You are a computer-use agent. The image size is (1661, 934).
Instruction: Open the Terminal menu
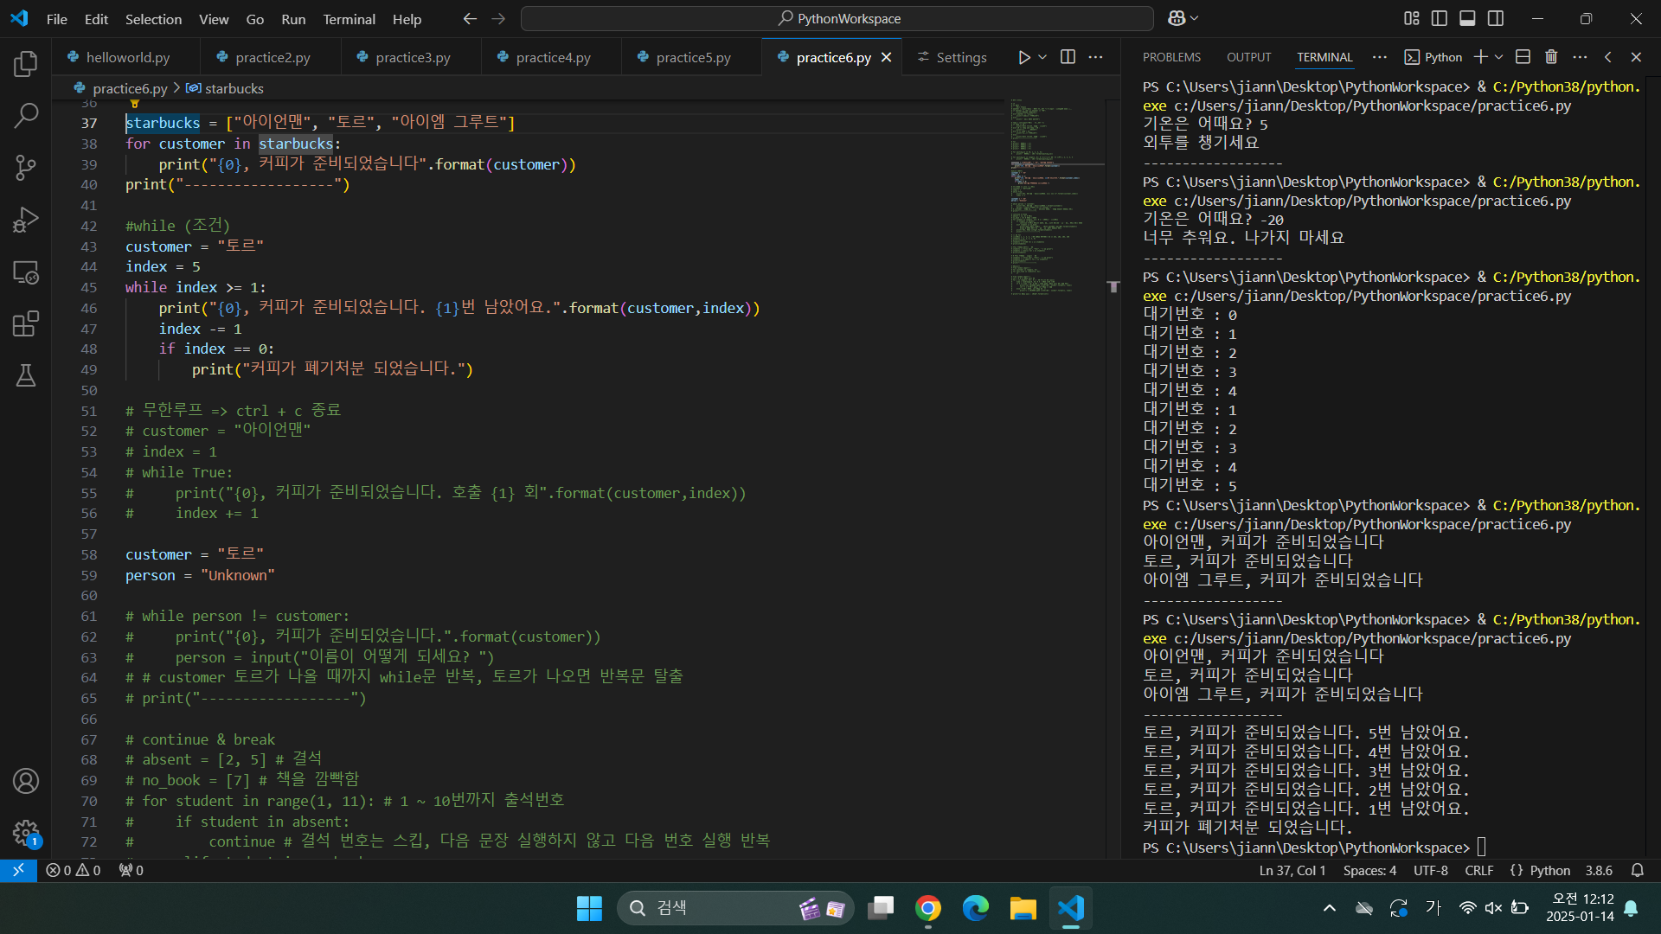(x=349, y=19)
